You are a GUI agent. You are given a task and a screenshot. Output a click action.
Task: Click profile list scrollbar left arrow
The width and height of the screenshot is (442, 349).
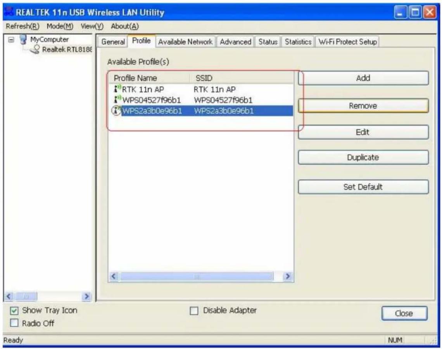coord(114,276)
